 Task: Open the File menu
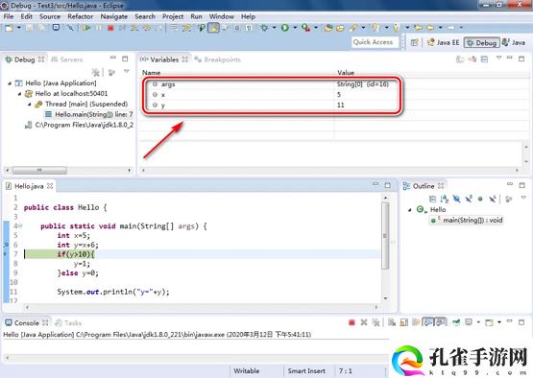pyautogui.click(x=9, y=16)
